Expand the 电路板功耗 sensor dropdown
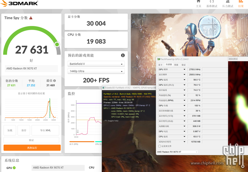 click(x=184, y=126)
